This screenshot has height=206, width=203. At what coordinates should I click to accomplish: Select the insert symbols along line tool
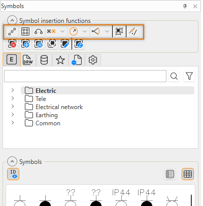coord(12,31)
